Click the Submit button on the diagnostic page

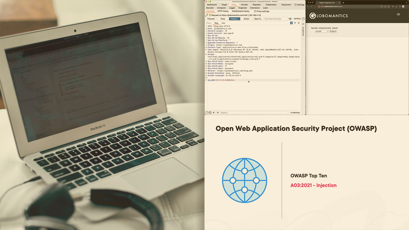coord(333,31)
